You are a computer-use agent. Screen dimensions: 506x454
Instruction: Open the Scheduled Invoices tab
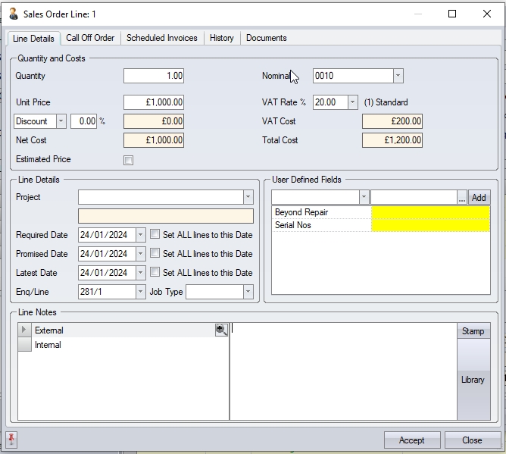pos(161,38)
